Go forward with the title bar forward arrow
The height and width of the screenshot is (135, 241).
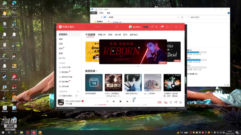[x=91, y=27]
